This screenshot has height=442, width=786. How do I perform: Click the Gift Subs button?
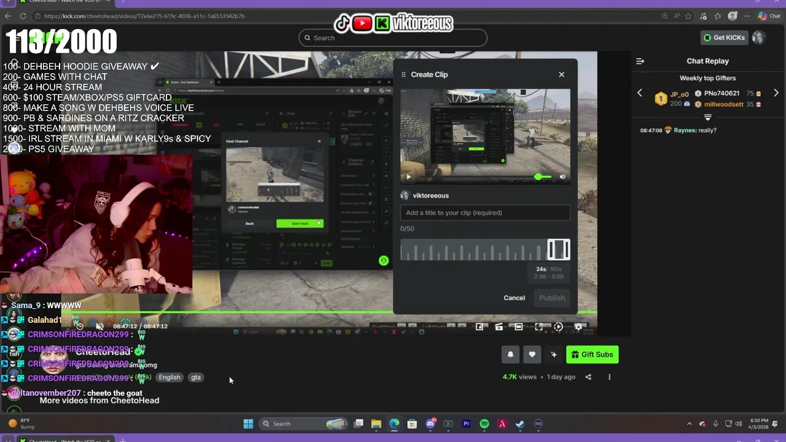[592, 354]
